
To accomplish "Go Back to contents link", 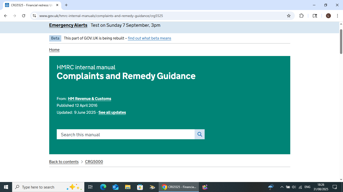I will [64, 162].
